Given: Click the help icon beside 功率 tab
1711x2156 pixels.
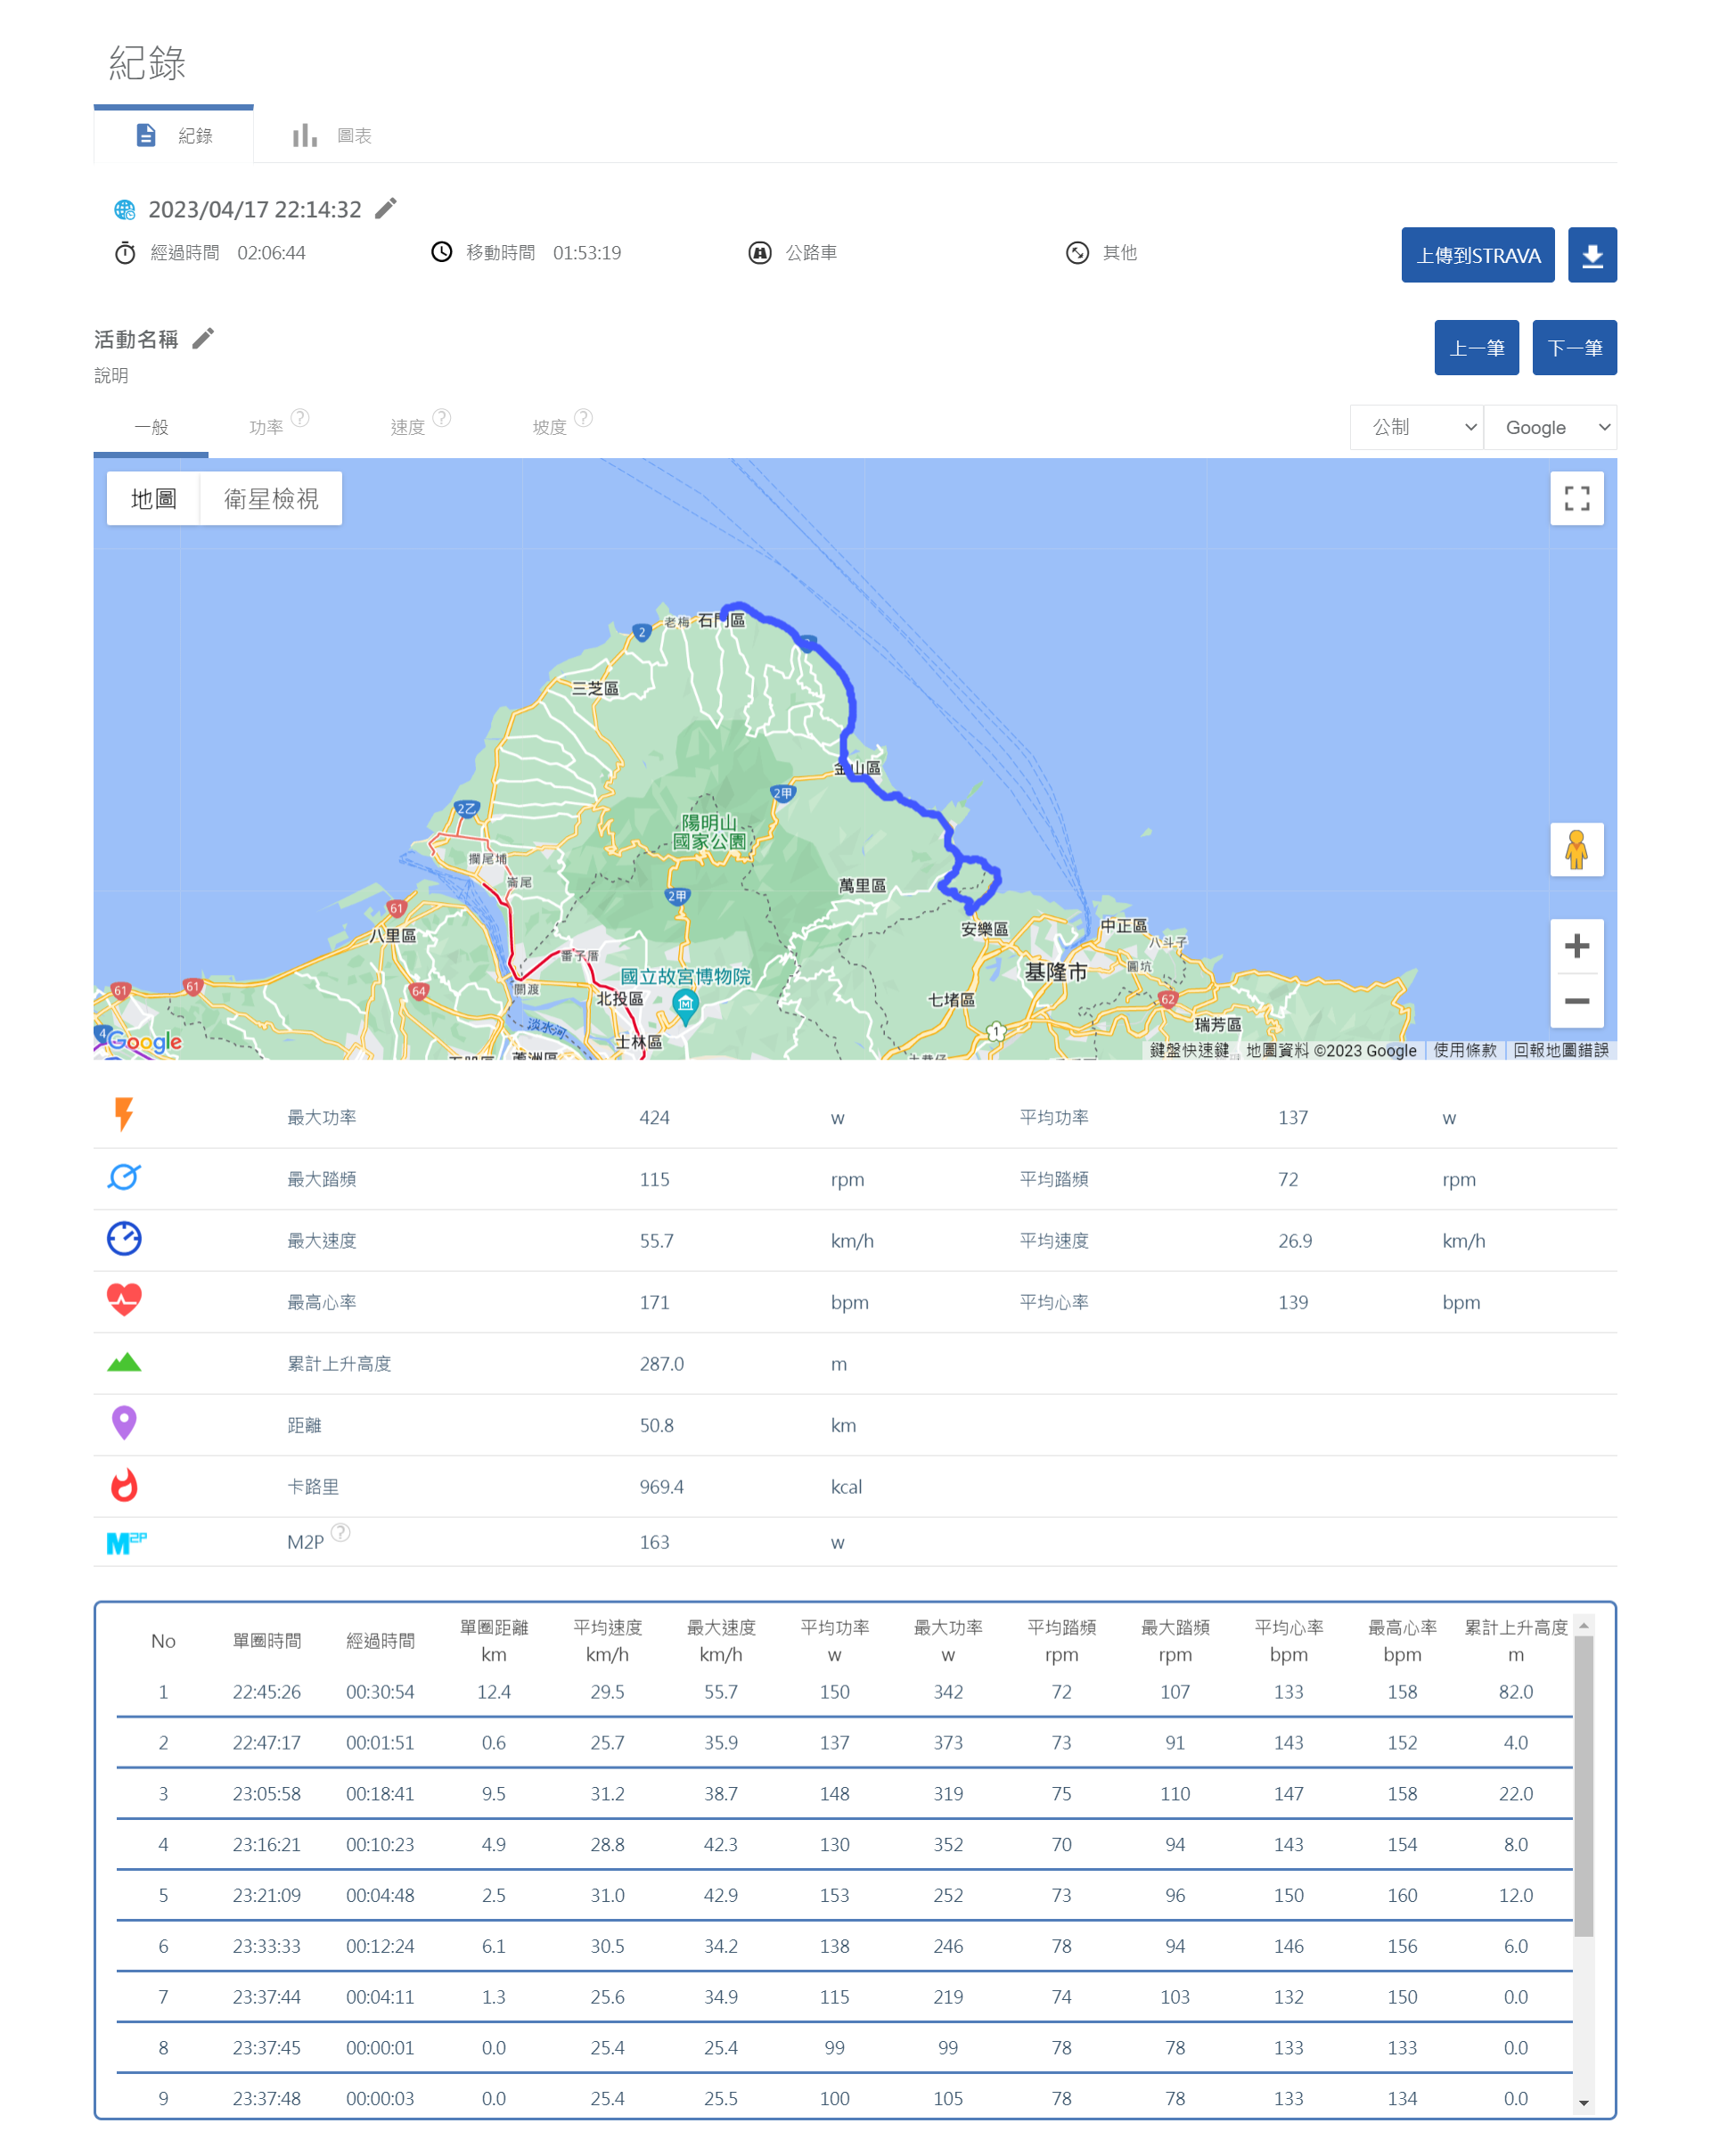Looking at the screenshot, I should pos(300,417).
